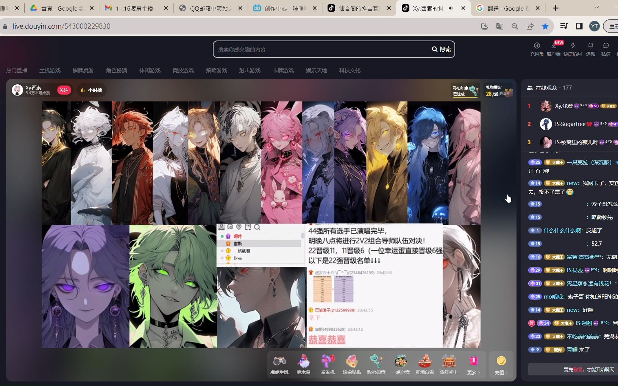Switch to 创作中心 Bilibili tab

[x=285, y=8]
